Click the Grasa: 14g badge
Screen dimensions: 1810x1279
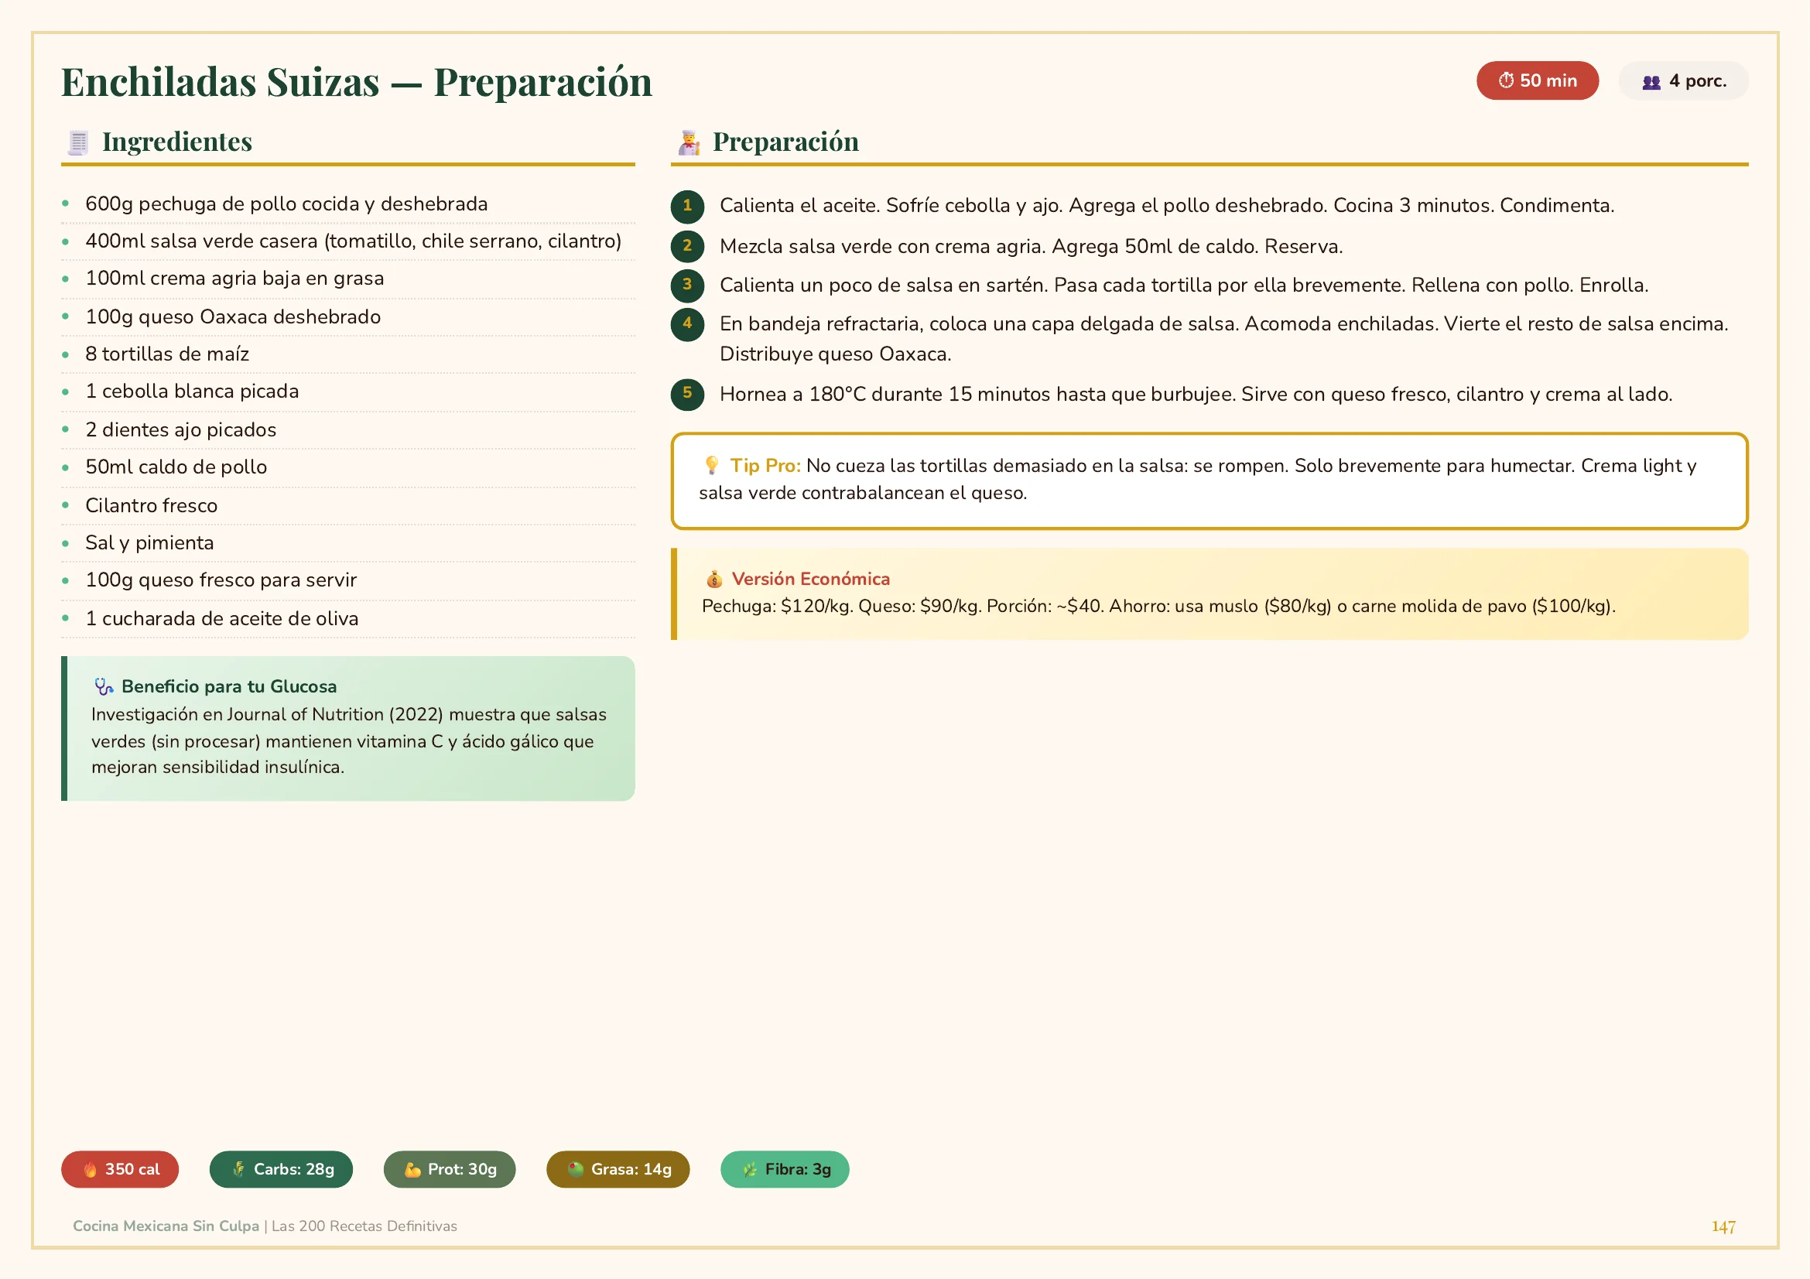618,1169
